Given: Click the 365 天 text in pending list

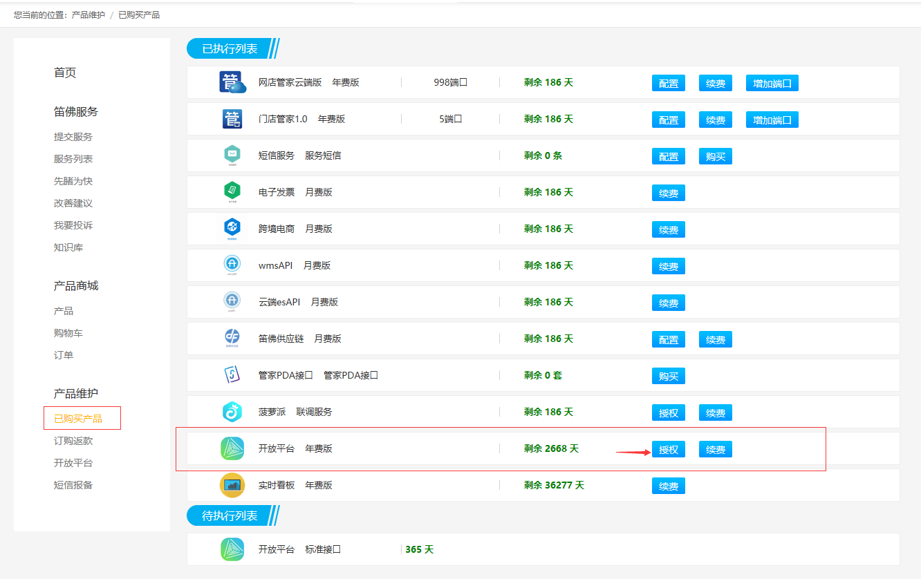Looking at the screenshot, I should coord(420,549).
